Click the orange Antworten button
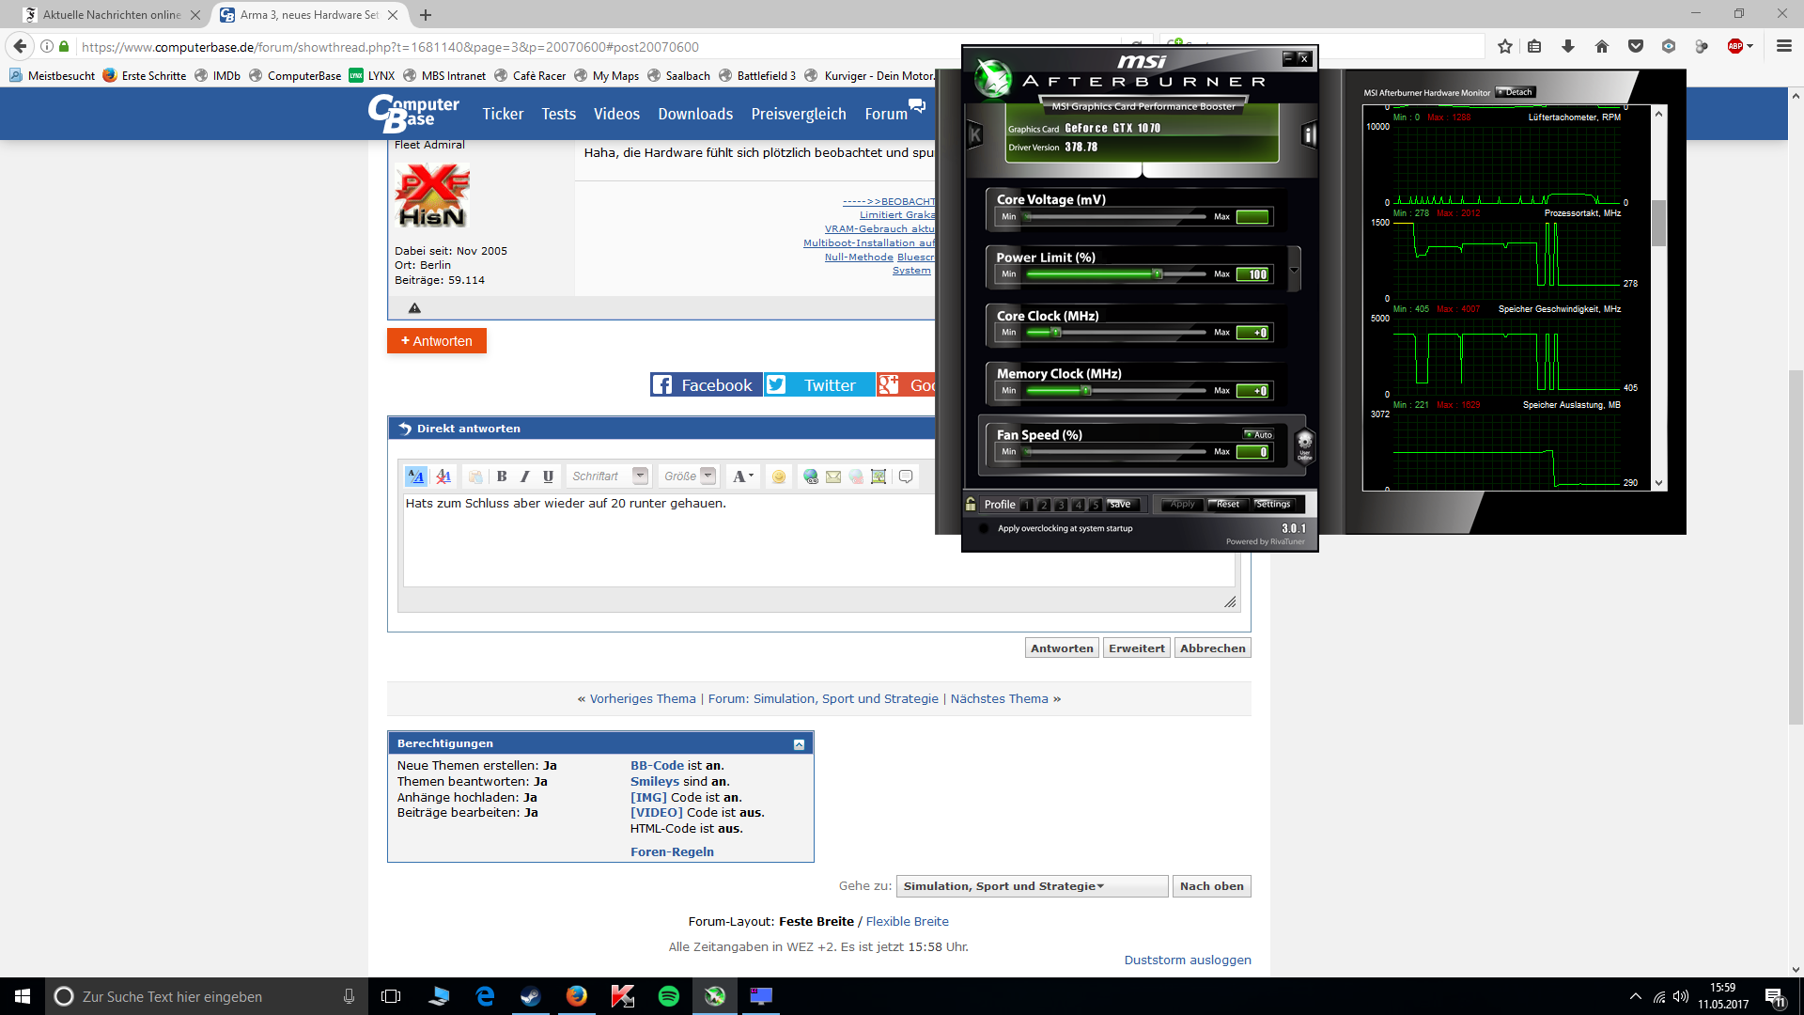Screen dimensions: 1804x1015 (437, 341)
